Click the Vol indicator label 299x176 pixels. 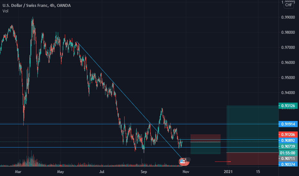pos(5,11)
